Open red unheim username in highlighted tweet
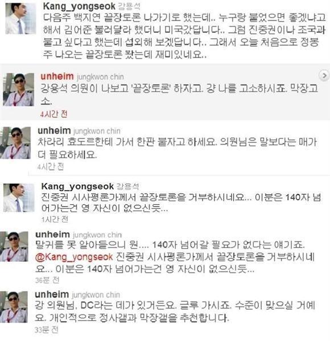330x341 pixels. 57,76
